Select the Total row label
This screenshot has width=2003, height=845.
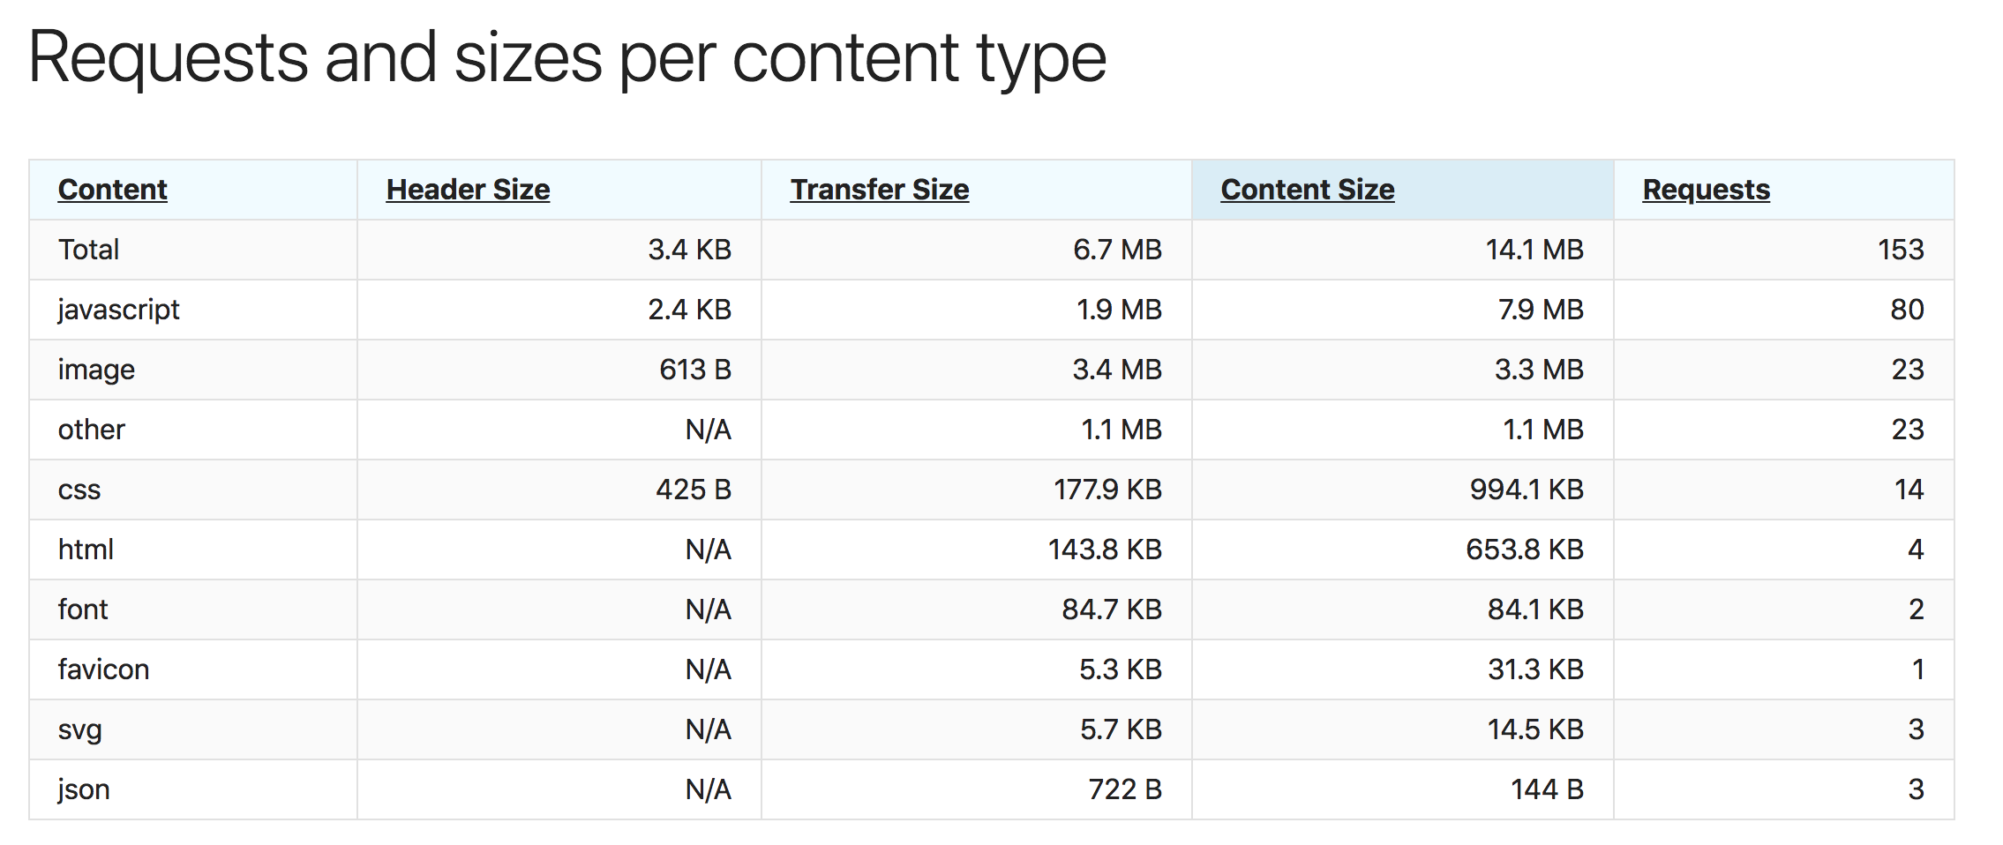pos(88,250)
